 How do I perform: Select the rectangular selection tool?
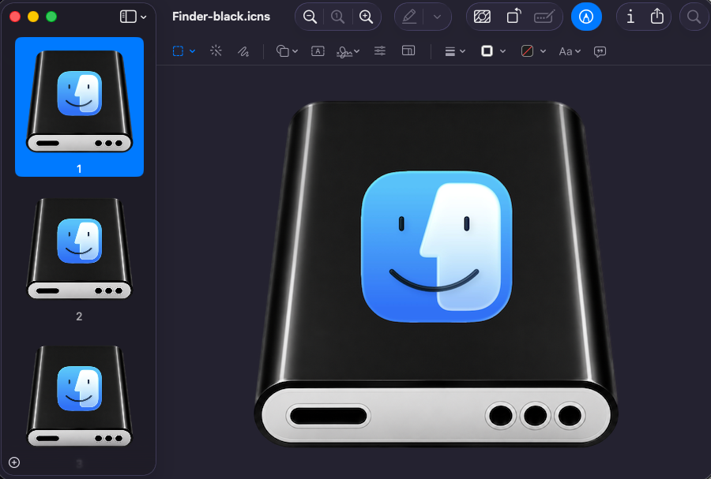[179, 51]
